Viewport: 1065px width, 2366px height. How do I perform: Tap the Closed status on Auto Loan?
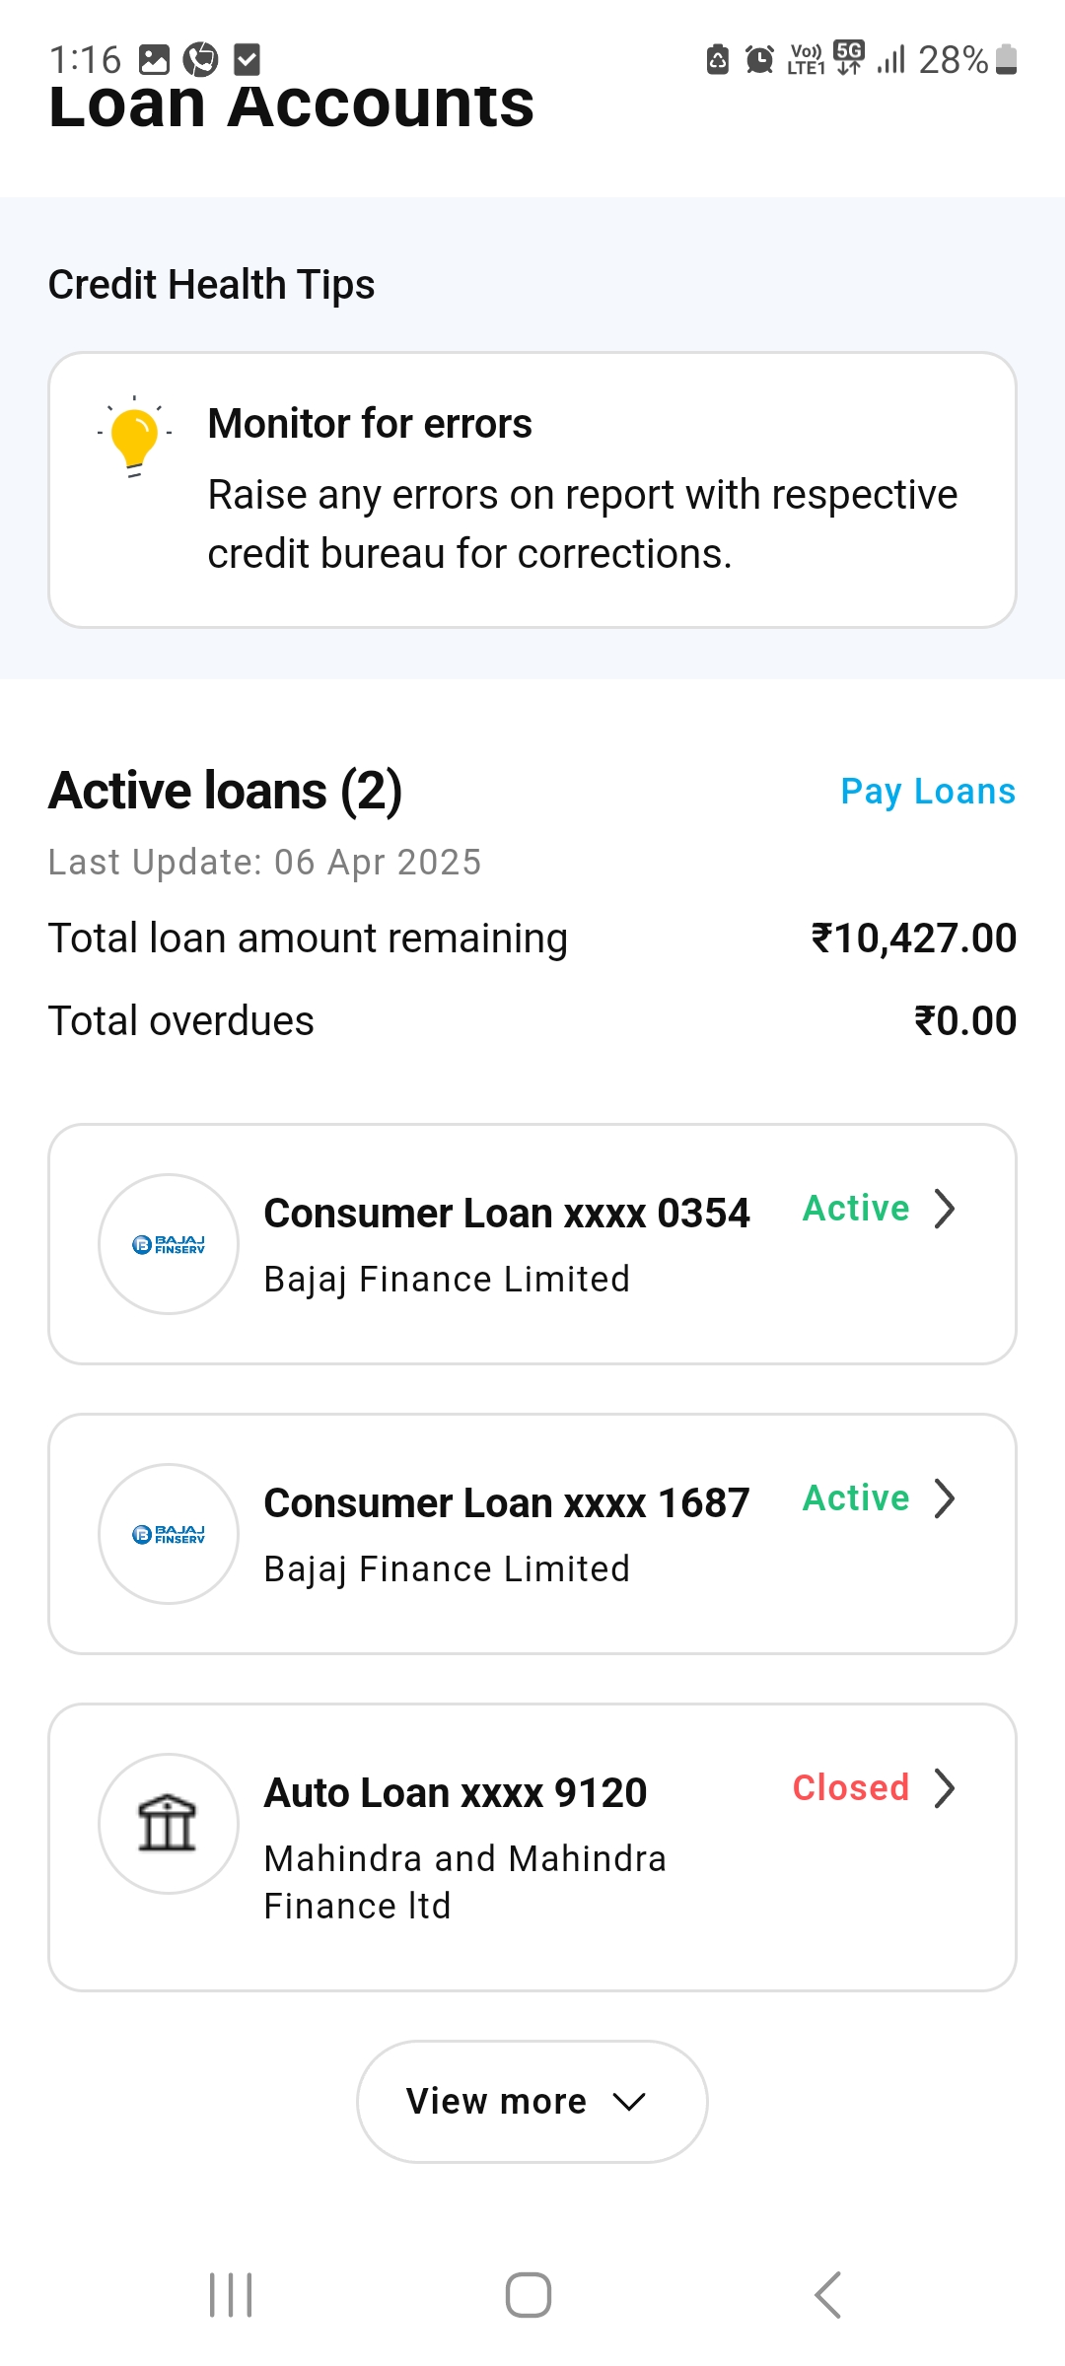coord(851,1787)
